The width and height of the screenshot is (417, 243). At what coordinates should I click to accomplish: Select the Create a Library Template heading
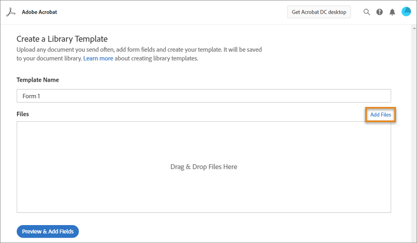(x=62, y=39)
